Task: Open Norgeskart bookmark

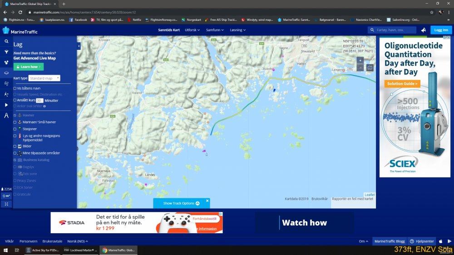Action: click(x=191, y=20)
